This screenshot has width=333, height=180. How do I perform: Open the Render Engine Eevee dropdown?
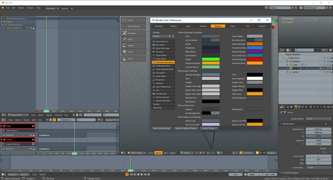[x=318, y=119]
